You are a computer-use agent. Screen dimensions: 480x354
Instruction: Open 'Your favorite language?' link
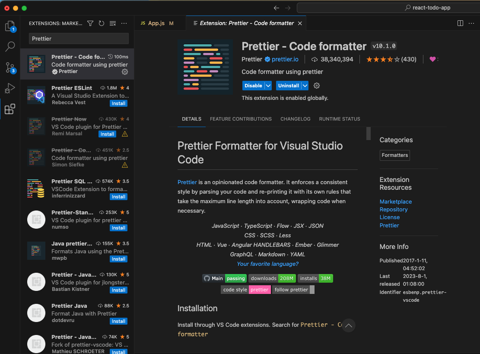coord(267,264)
